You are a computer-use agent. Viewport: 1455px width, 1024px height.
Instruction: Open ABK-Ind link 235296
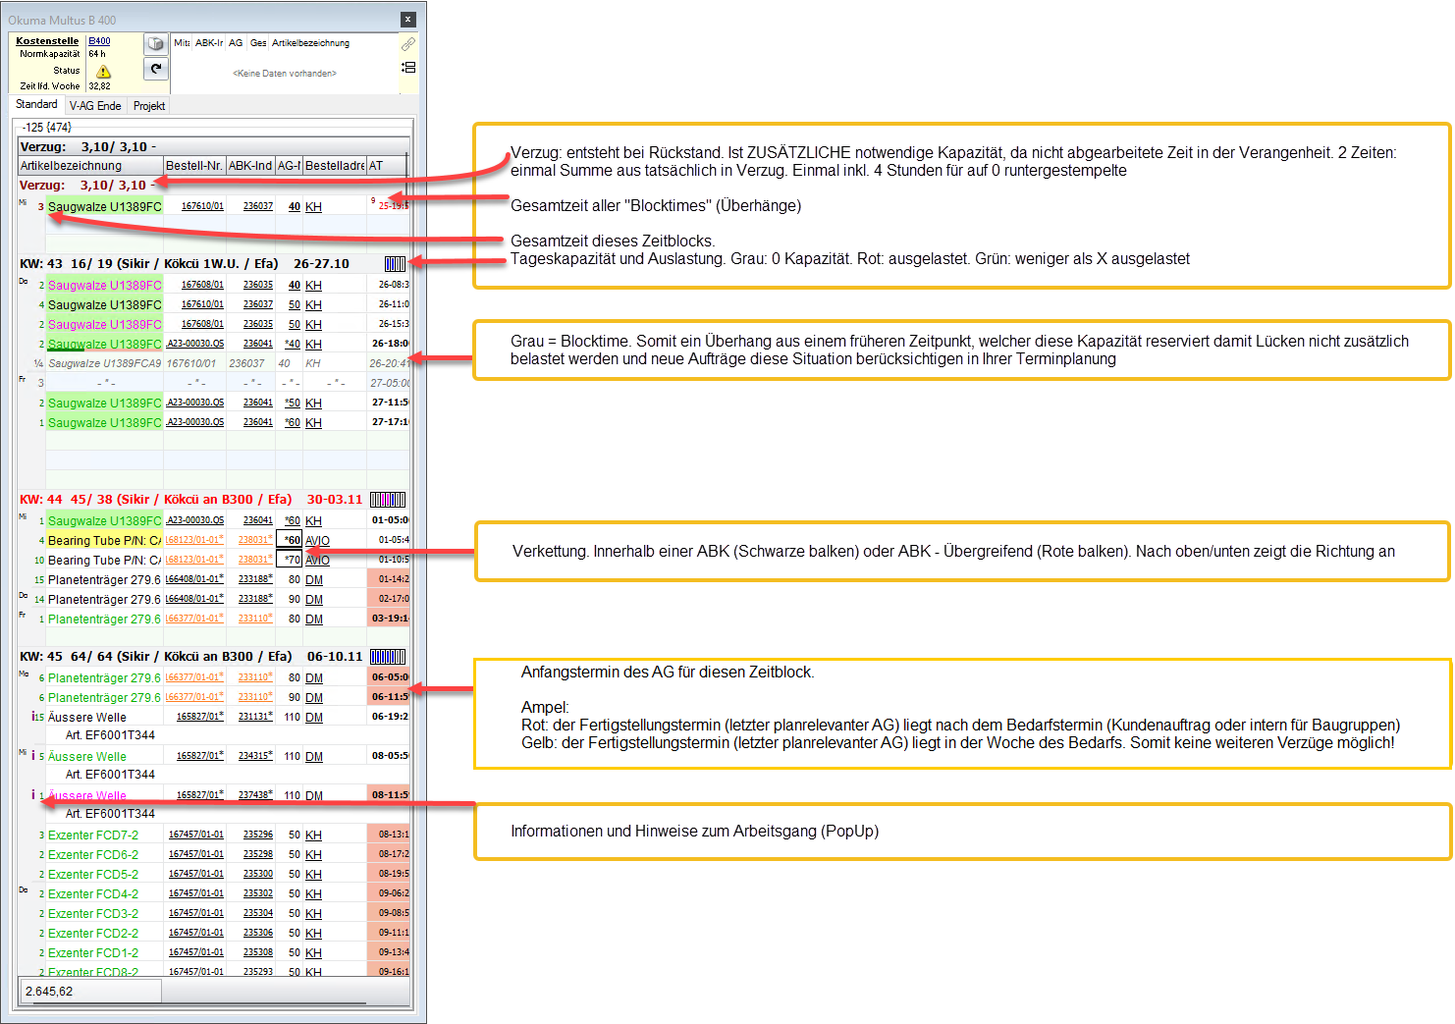click(x=258, y=835)
